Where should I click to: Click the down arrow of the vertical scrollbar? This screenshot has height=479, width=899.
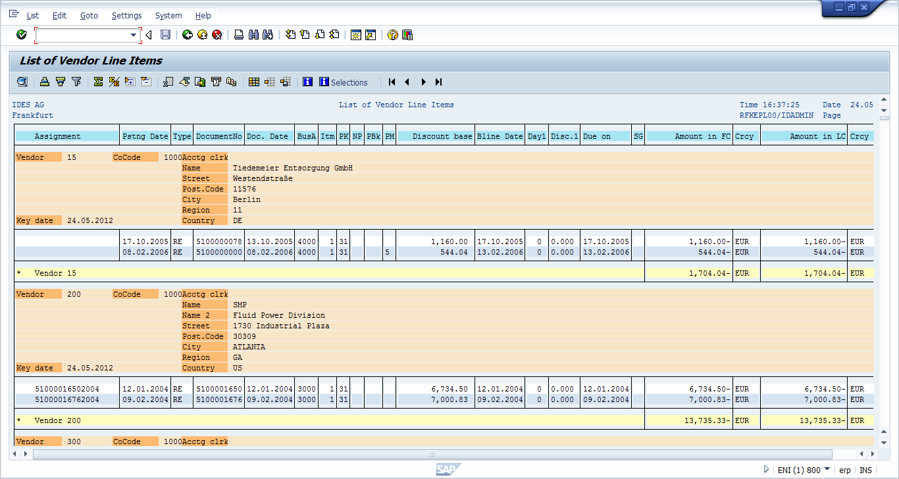click(x=883, y=441)
